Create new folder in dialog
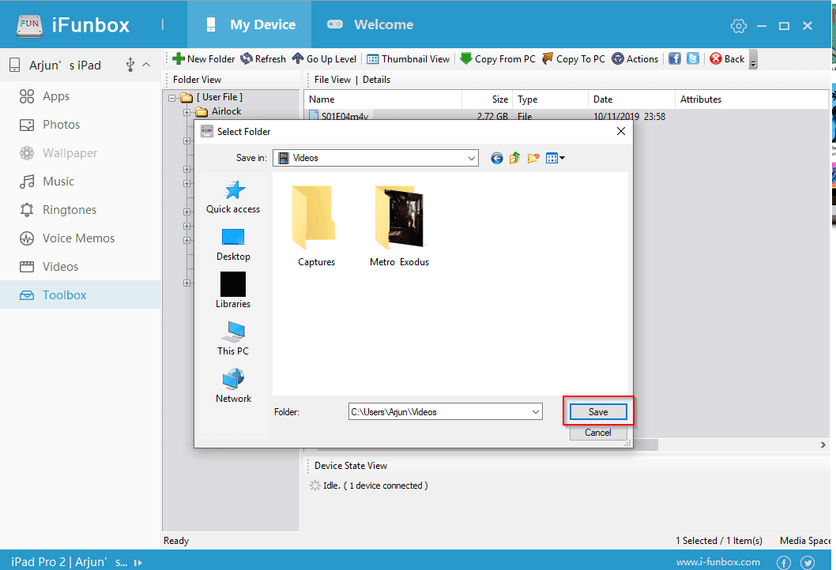Viewport: 836px width, 570px height. [x=533, y=158]
